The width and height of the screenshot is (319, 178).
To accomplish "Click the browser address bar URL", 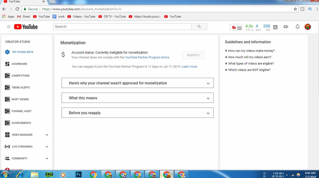I will [82, 9].
